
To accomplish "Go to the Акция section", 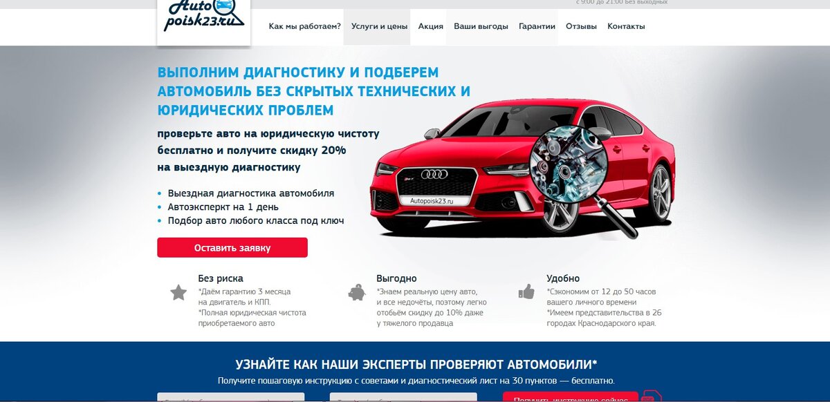I will [431, 26].
